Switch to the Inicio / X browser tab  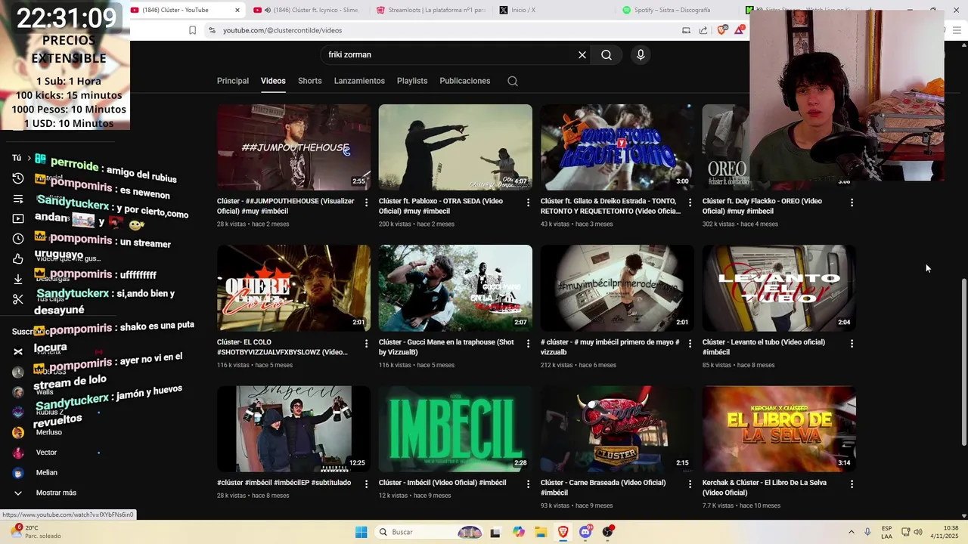point(556,10)
